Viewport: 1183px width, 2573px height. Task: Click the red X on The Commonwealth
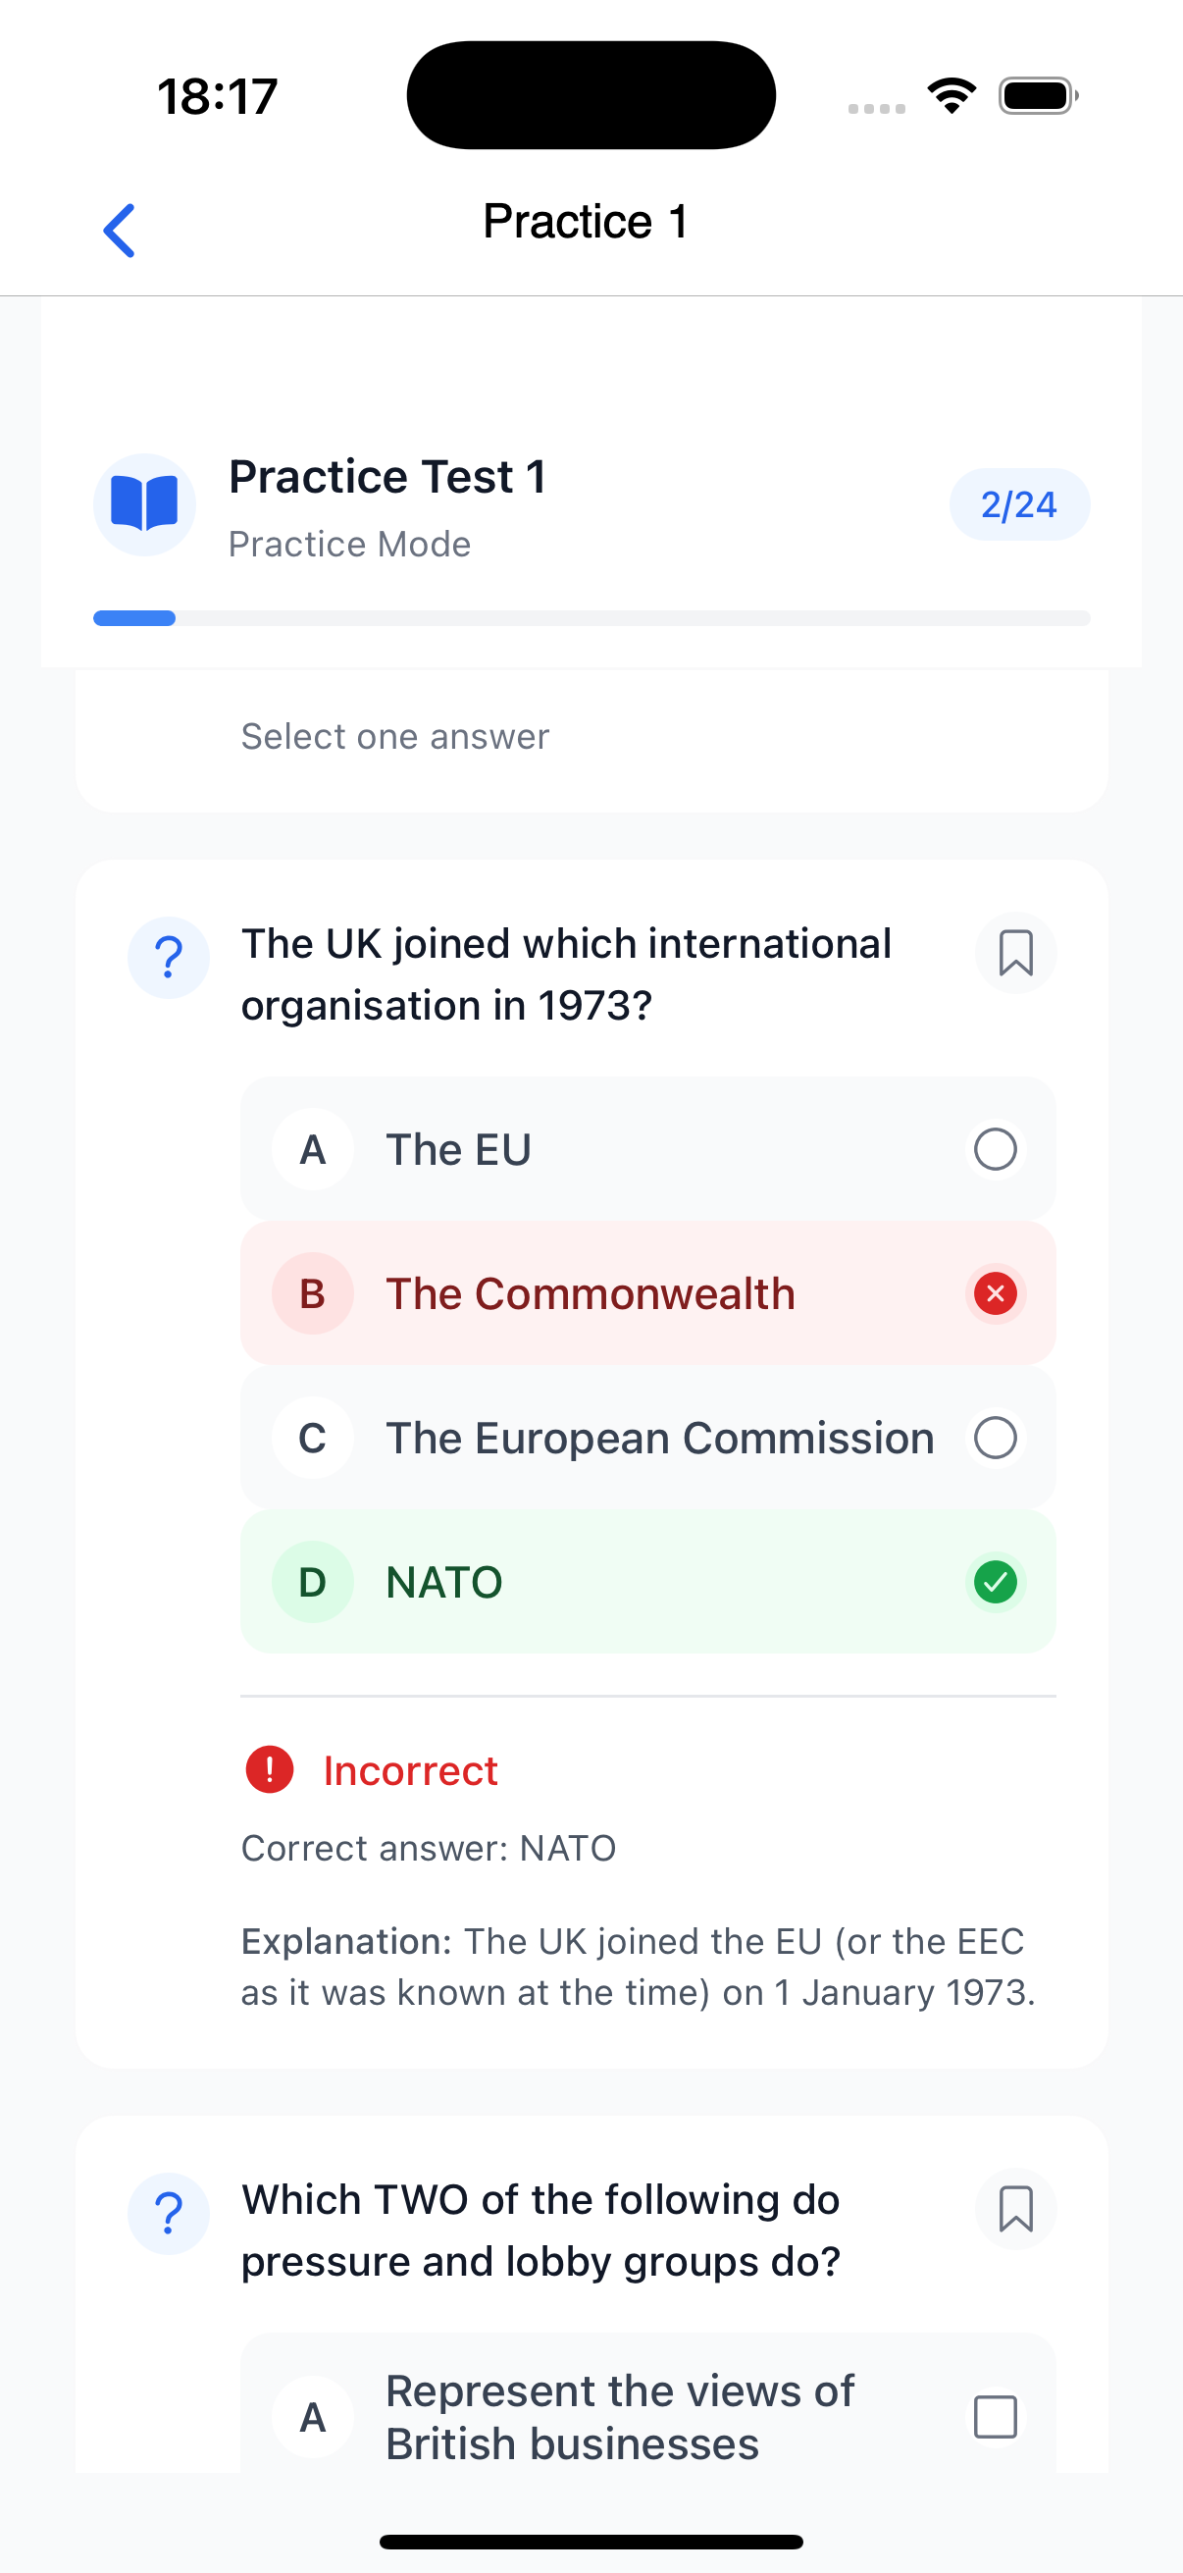click(996, 1293)
